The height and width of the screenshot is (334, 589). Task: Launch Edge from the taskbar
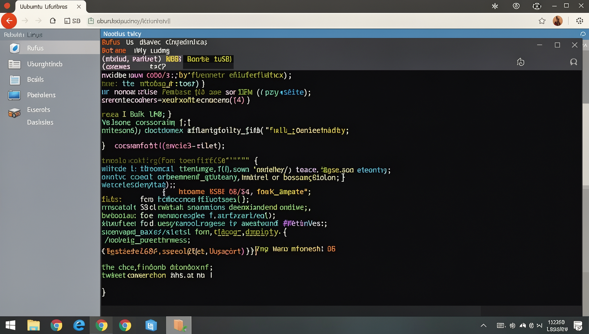pyautogui.click(x=79, y=325)
